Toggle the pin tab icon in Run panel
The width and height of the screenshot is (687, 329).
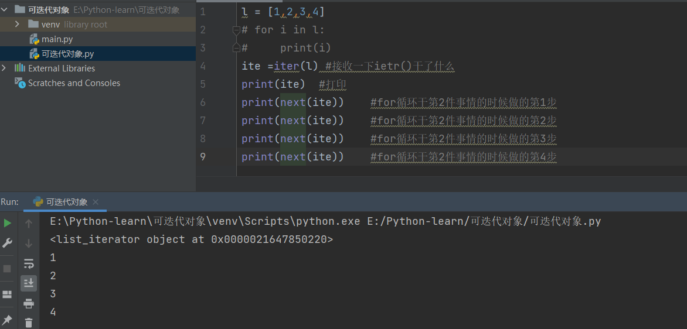click(x=8, y=320)
